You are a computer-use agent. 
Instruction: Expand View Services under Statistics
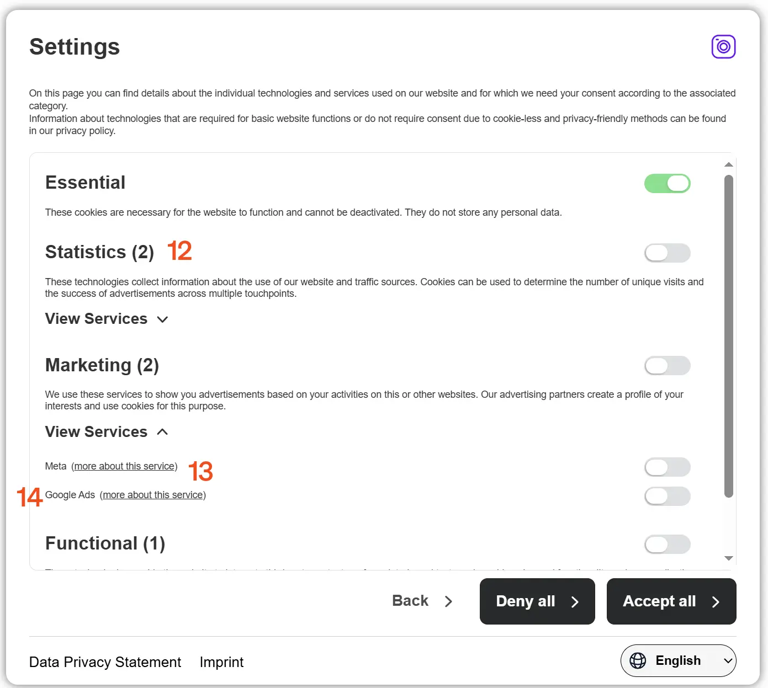point(107,319)
